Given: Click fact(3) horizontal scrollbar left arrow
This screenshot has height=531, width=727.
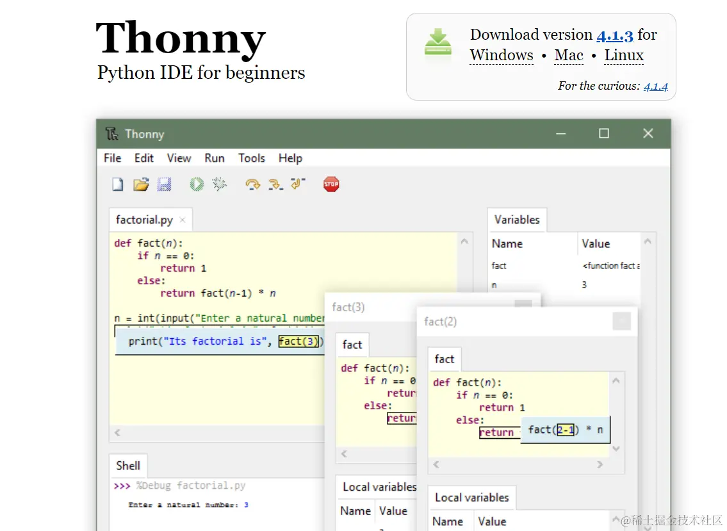Looking at the screenshot, I should click(343, 453).
